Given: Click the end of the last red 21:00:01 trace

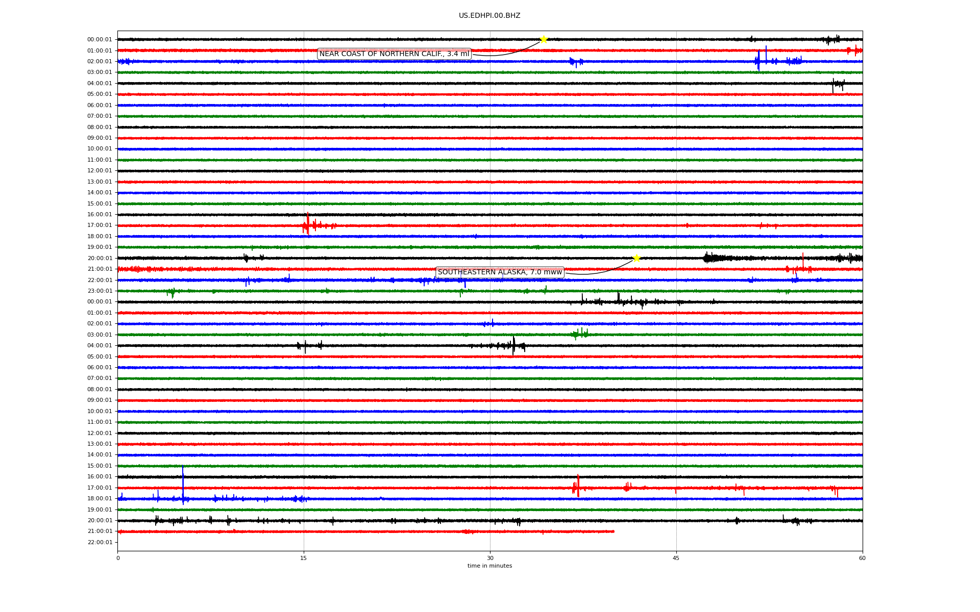Looking at the screenshot, I should 613,531.
